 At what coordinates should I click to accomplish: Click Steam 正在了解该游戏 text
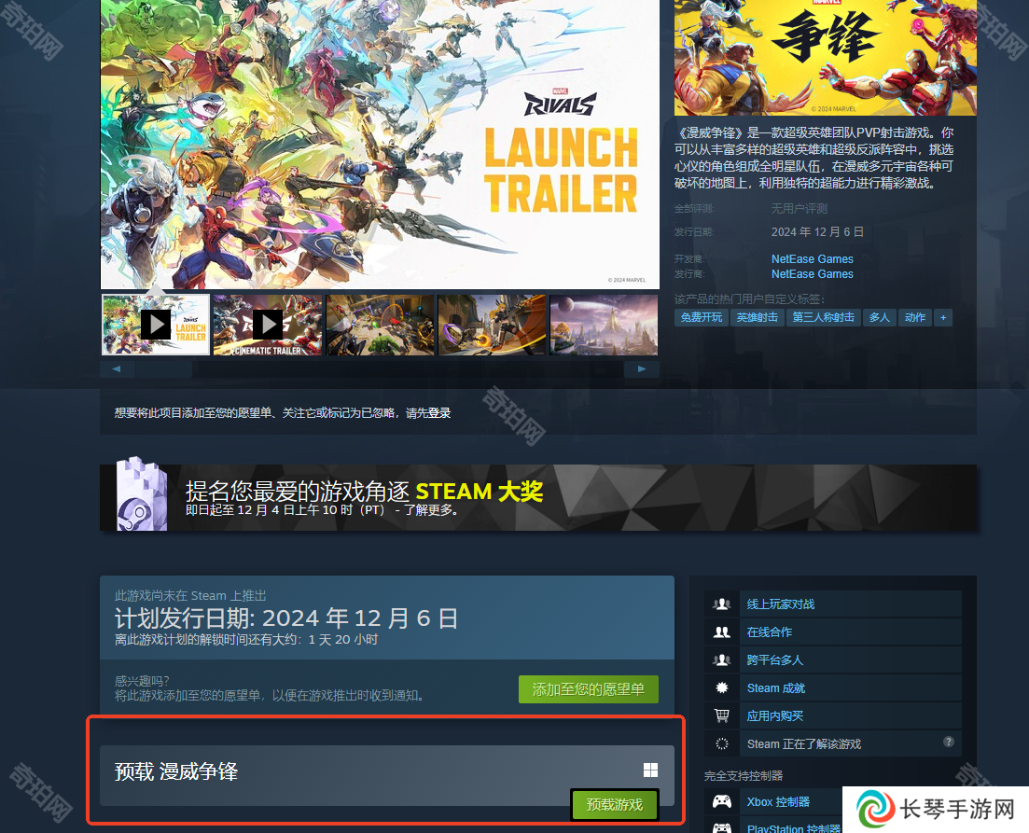point(804,744)
